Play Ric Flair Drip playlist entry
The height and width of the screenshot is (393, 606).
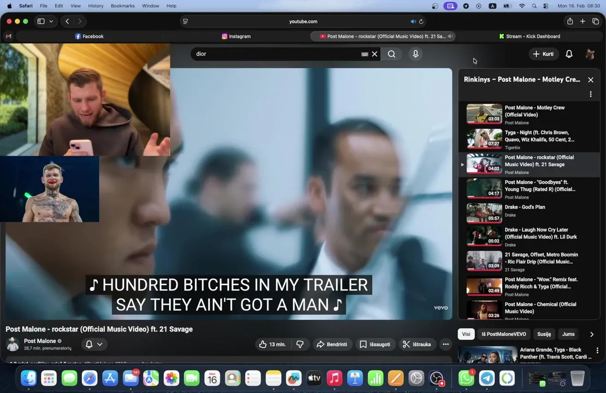click(x=529, y=262)
